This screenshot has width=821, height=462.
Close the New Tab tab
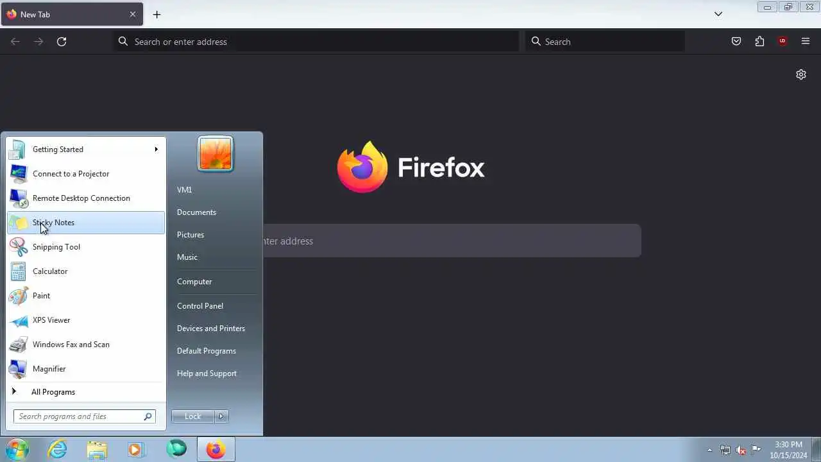(133, 14)
